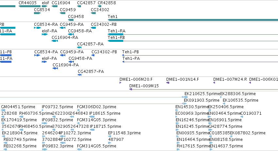Open the CG16904 gene label
The height and width of the screenshot is (151, 278).
pos(61,3)
